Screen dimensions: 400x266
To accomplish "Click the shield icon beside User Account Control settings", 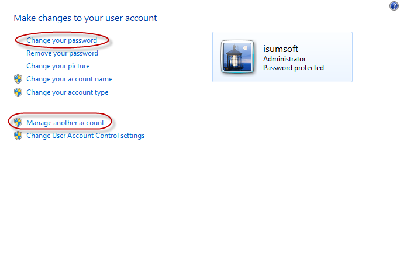I will 18,136.
